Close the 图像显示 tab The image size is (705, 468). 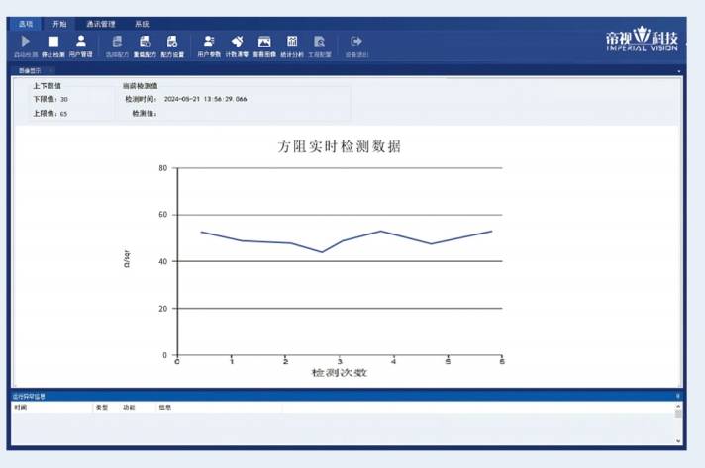pyautogui.click(x=50, y=70)
